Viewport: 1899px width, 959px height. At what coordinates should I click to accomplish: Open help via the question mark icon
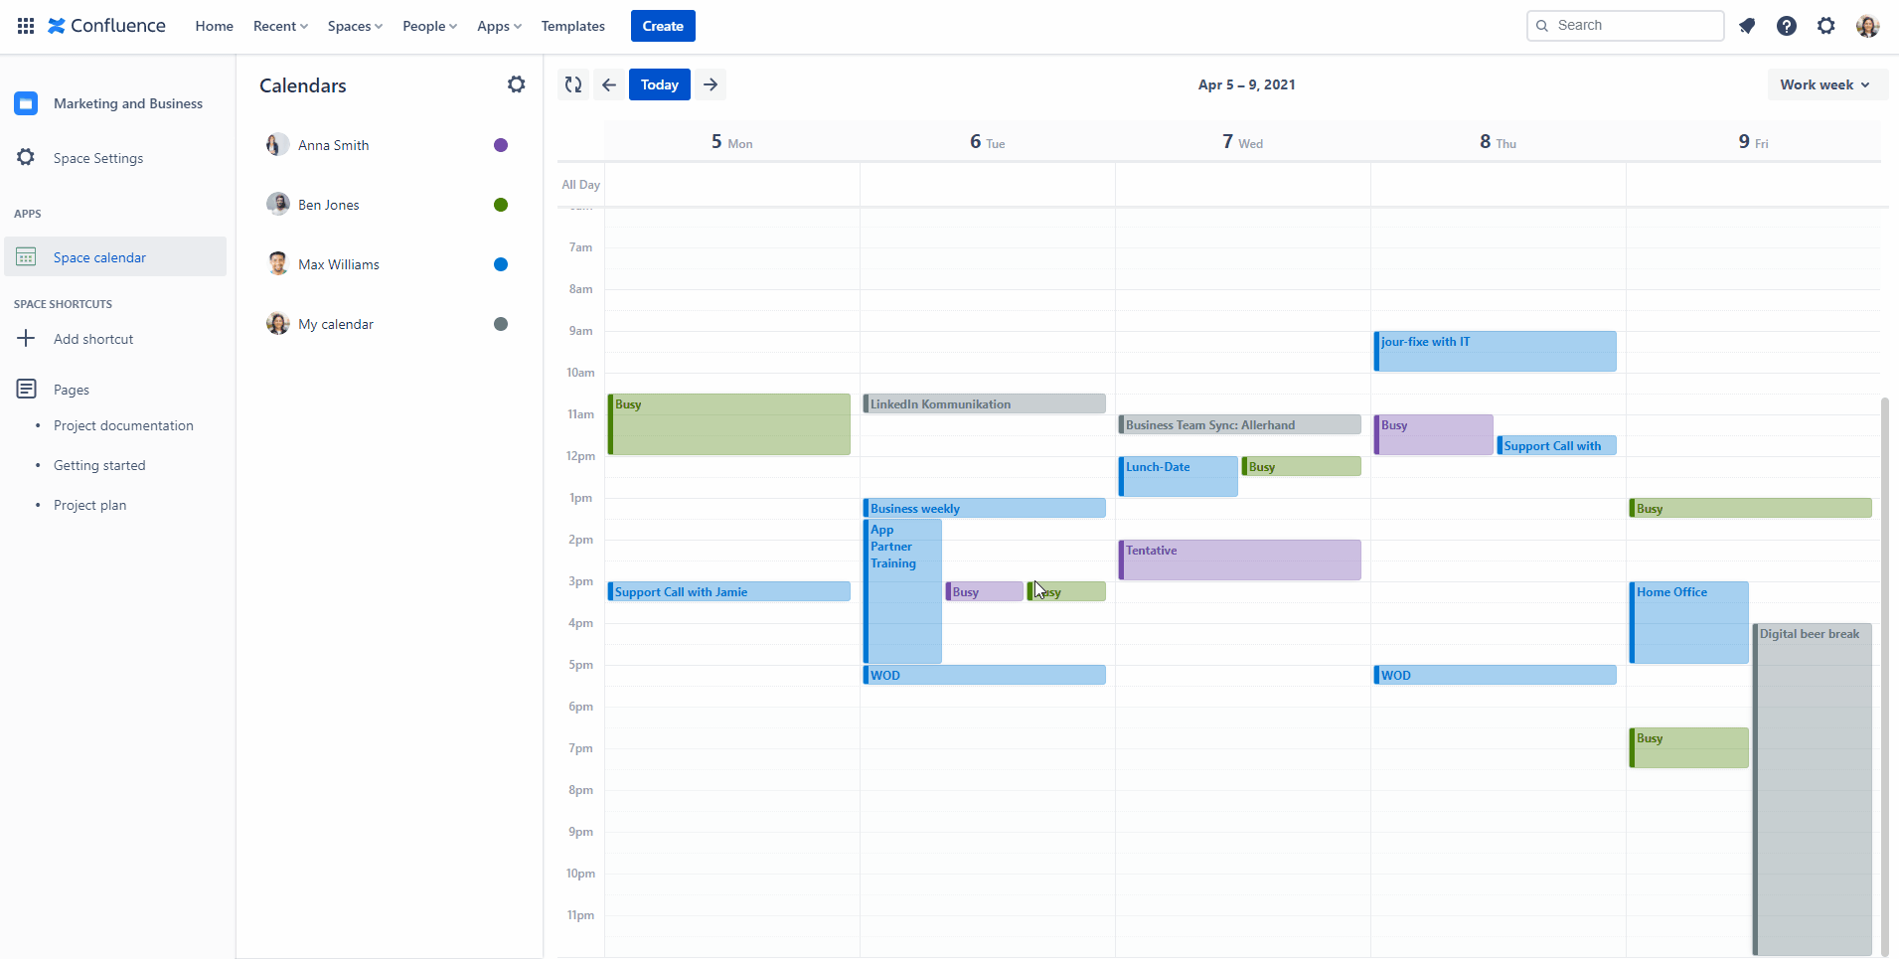pyautogui.click(x=1787, y=25)
